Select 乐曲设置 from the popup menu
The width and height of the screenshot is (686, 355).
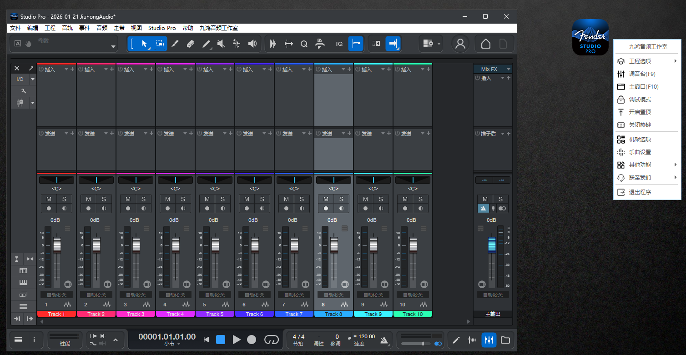[640, 152]
